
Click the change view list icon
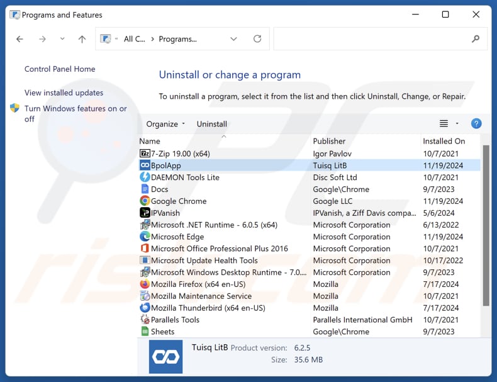(x=444, y=123)
